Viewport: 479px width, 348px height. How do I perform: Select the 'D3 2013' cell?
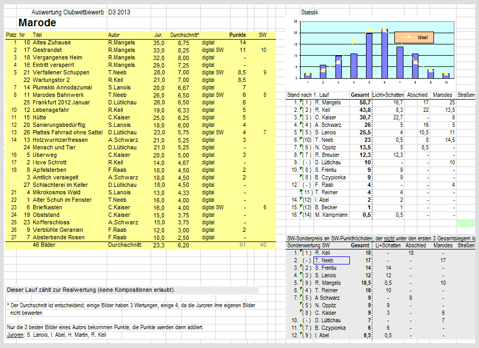(119, 12)
